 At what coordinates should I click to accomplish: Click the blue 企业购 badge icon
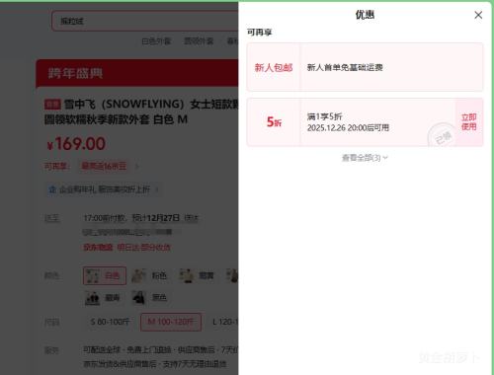[52, 189]
